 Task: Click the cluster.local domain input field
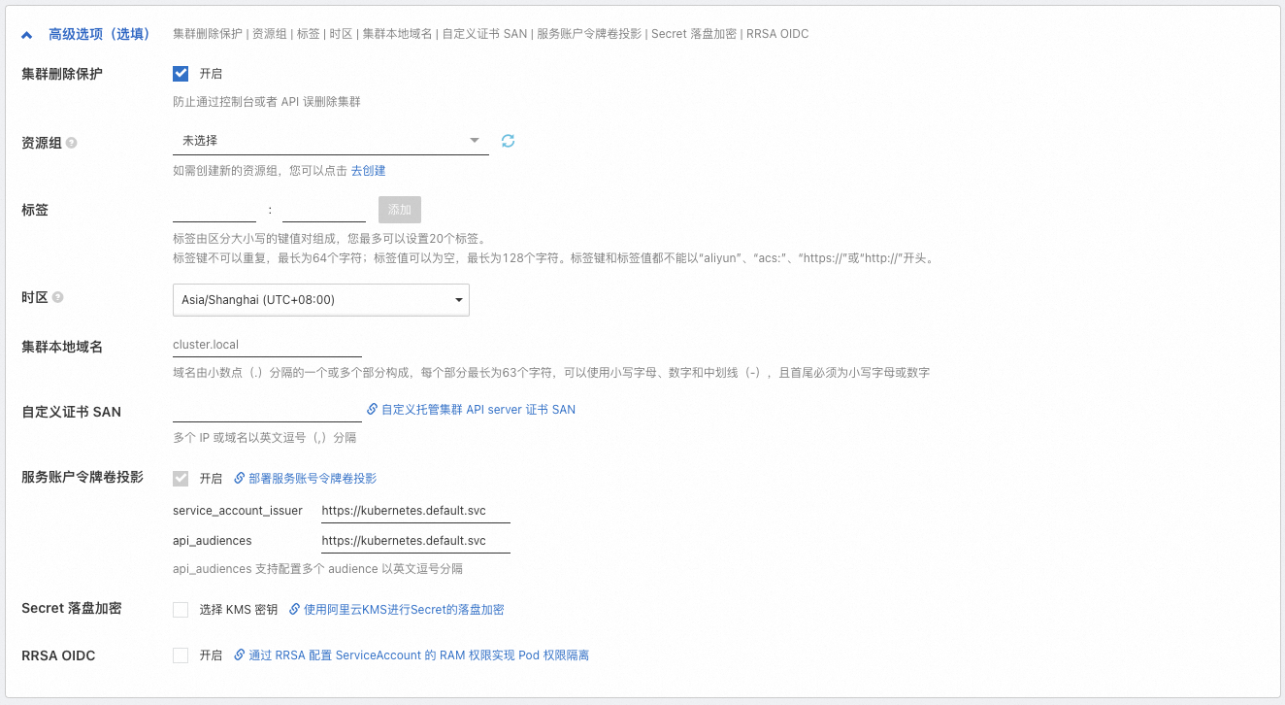267,345
